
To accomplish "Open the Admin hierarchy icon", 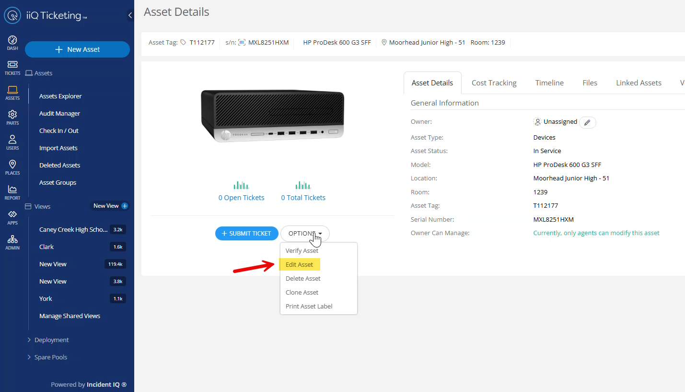I will (12, 241).
